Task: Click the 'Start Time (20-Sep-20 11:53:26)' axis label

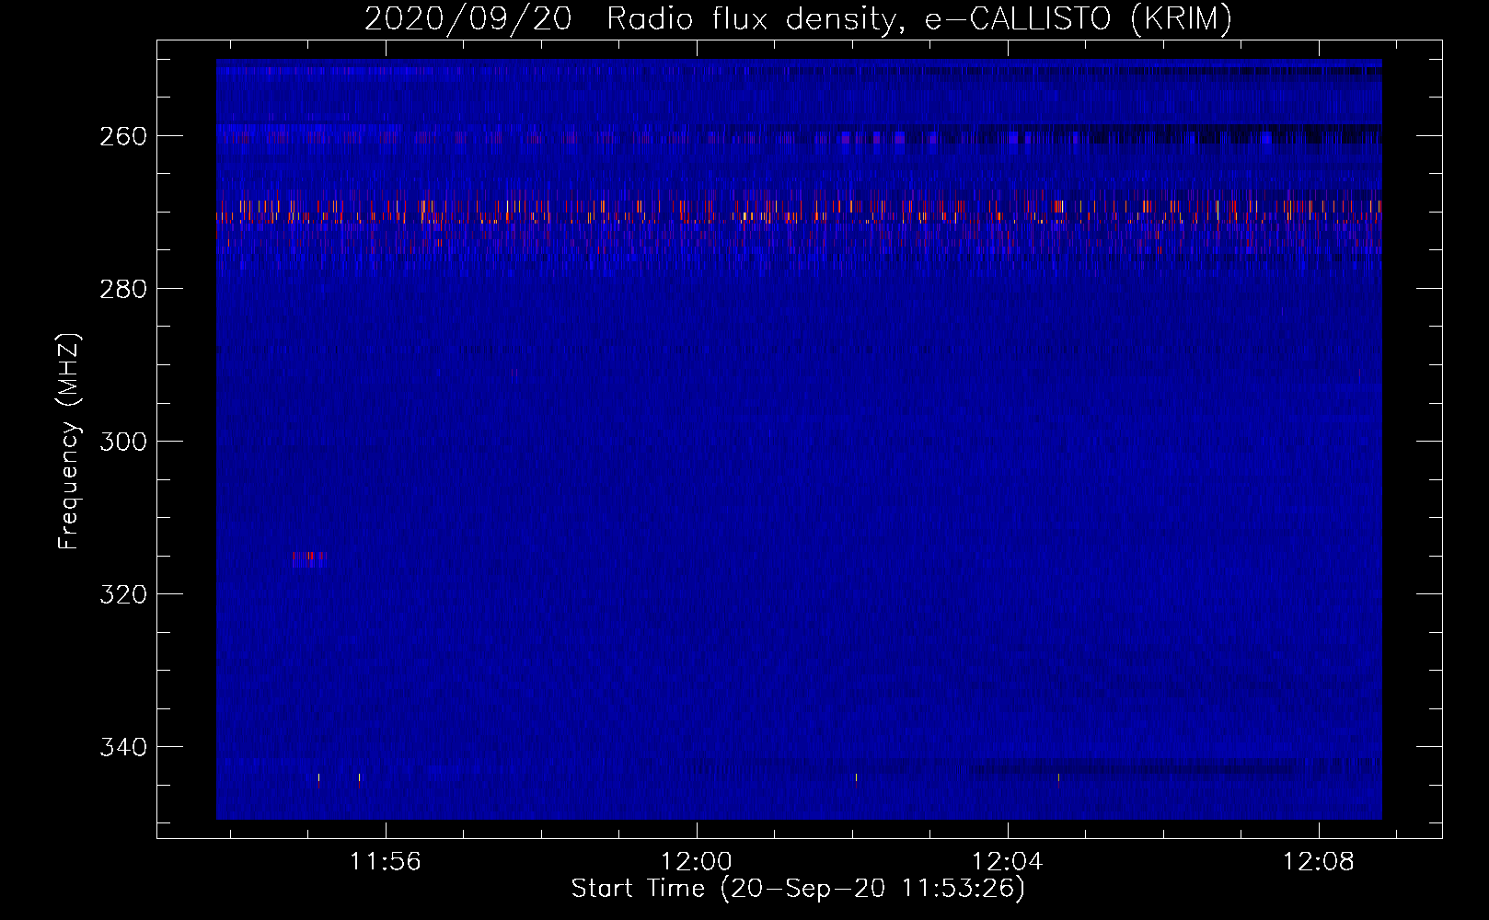Action: coord(798,889)
